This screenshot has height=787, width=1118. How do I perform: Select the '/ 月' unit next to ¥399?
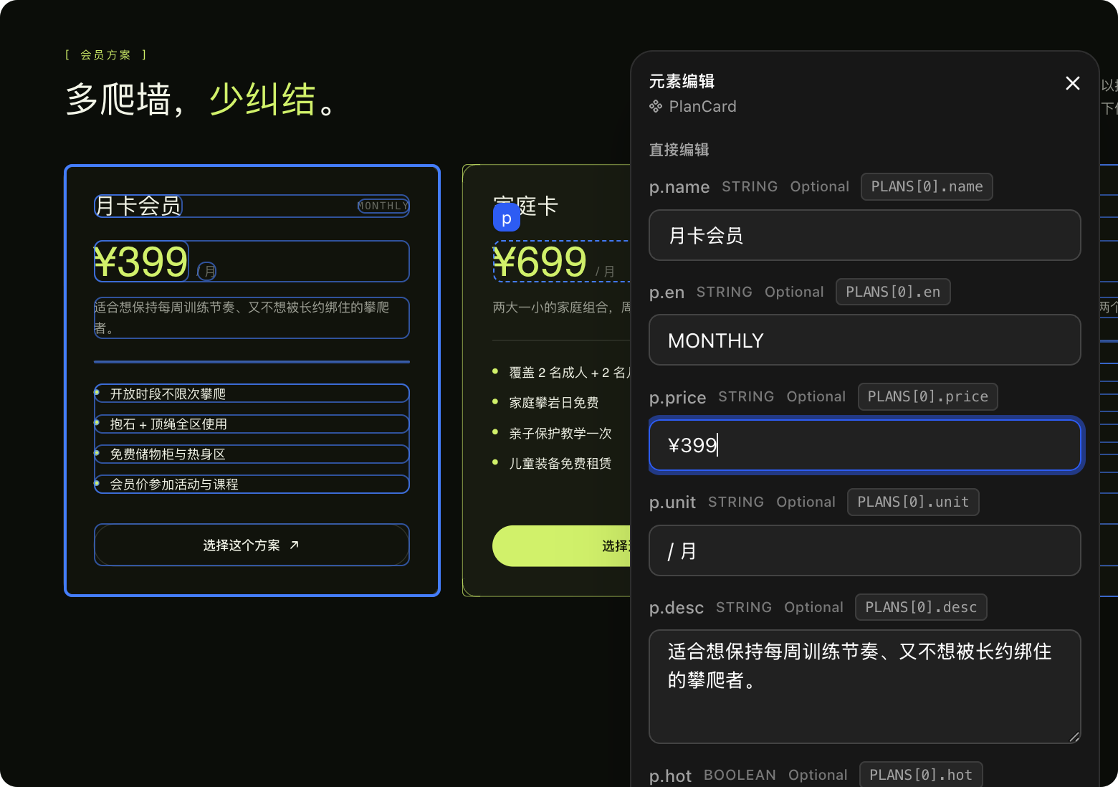(207, 271)
